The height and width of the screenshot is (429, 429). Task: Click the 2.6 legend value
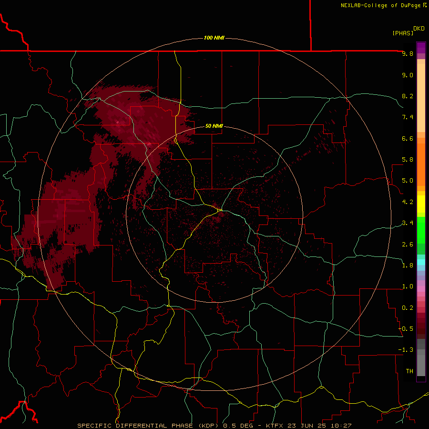pos(408,245)
